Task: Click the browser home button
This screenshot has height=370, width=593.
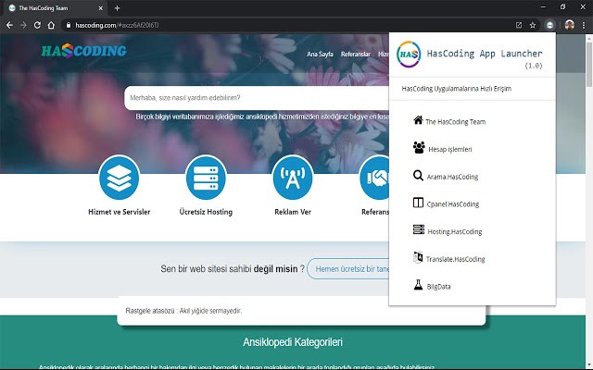Action: (51, 25)
